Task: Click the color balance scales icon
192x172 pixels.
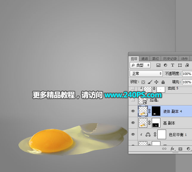Action: (x=148, y=134)
